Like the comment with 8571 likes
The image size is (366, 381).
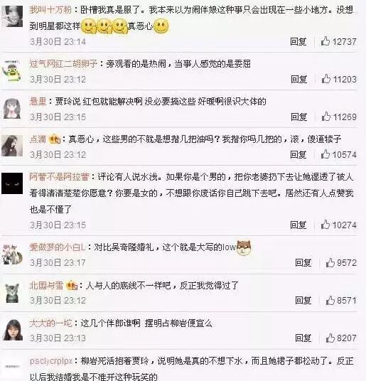[x=330, y=301]
